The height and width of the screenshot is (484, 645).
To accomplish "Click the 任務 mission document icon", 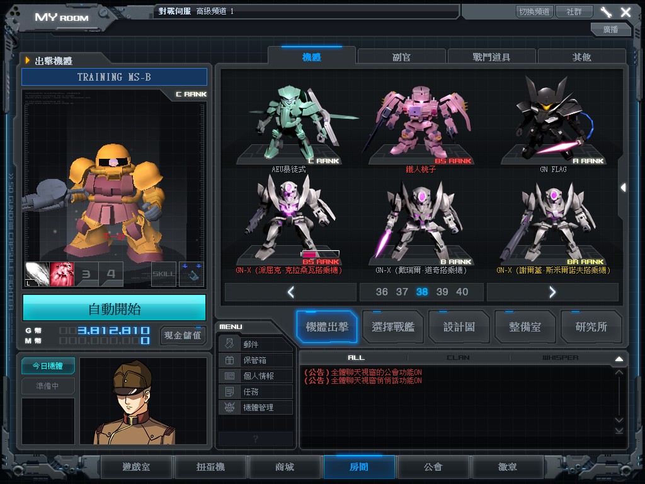I will coord(229,391).
